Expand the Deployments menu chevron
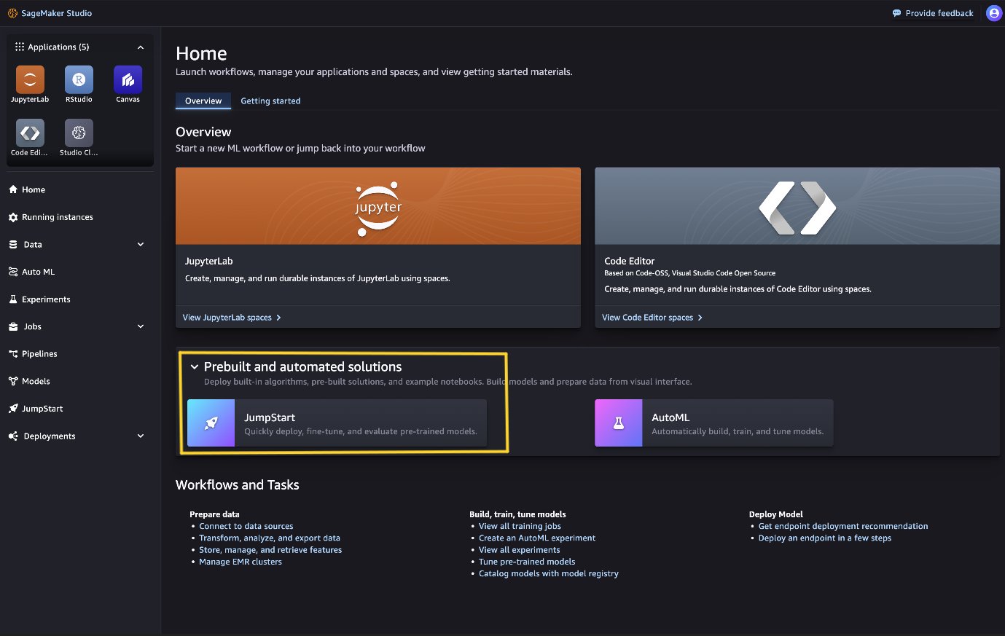The height and width of the screenshot is (636, 1005). [141, 436]
